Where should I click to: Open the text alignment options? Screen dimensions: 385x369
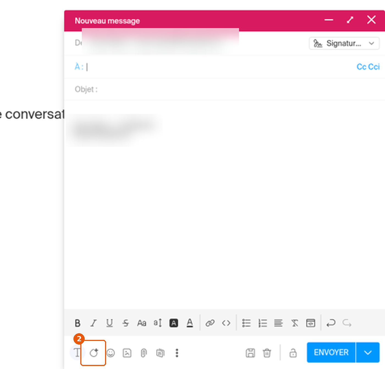[x=279, y=323]
